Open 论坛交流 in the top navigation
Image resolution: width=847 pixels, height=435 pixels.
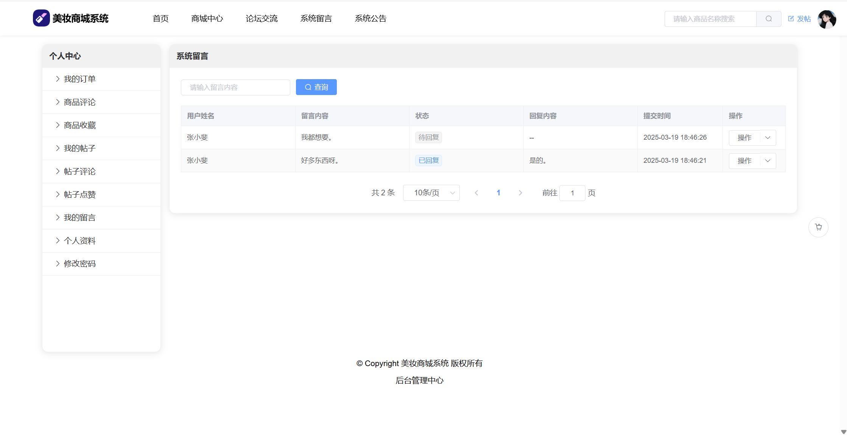click(262, 19)
